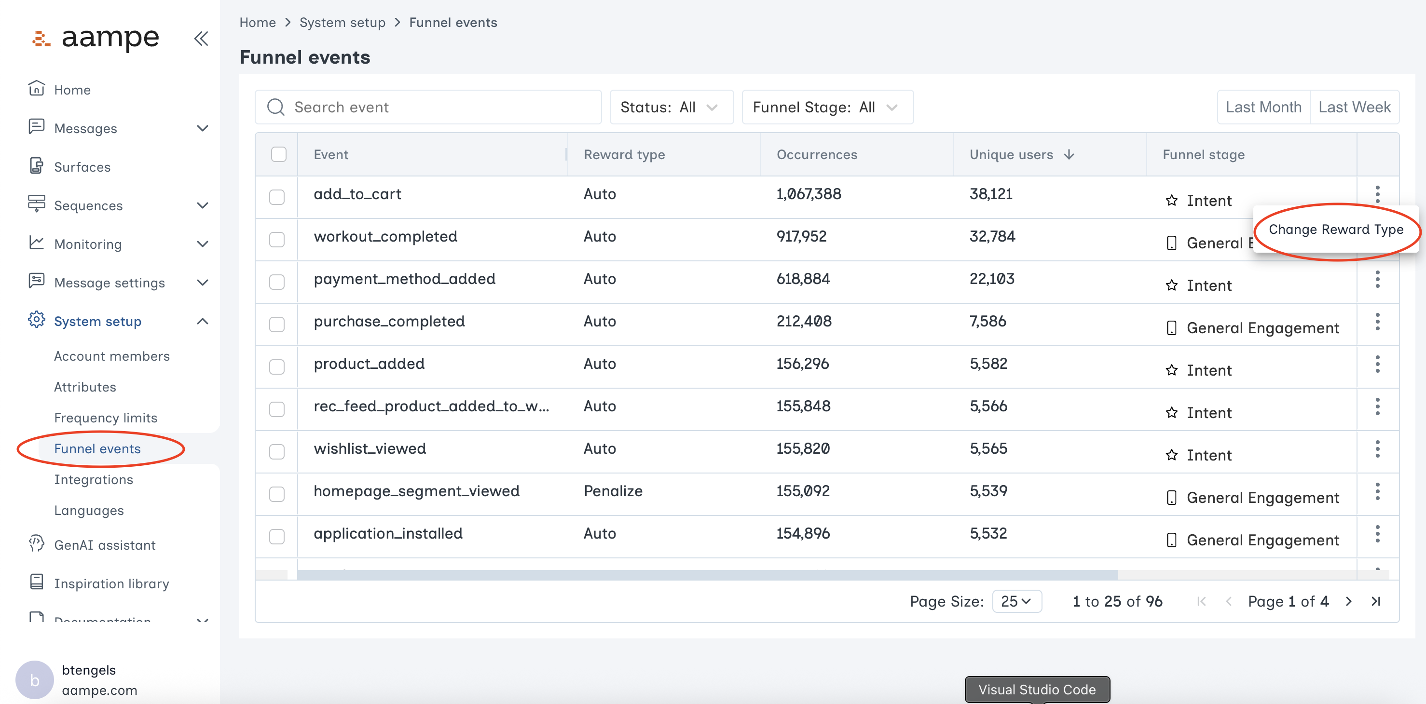1426x704 pixels.
Task: Open three-dot menu for payment_method_added row
Action: (x=1377, y=279)
